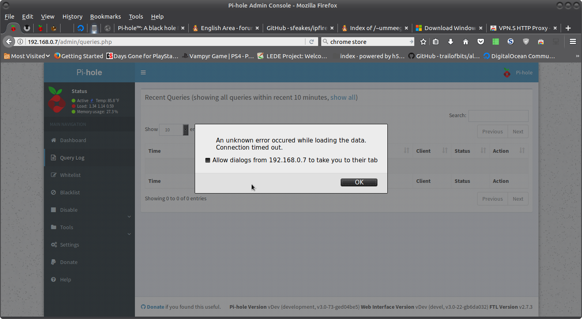The height and width of the screenshot is (319, 582).
Task: Open the Bookmarks menu
Action: [x=105, y=16]
